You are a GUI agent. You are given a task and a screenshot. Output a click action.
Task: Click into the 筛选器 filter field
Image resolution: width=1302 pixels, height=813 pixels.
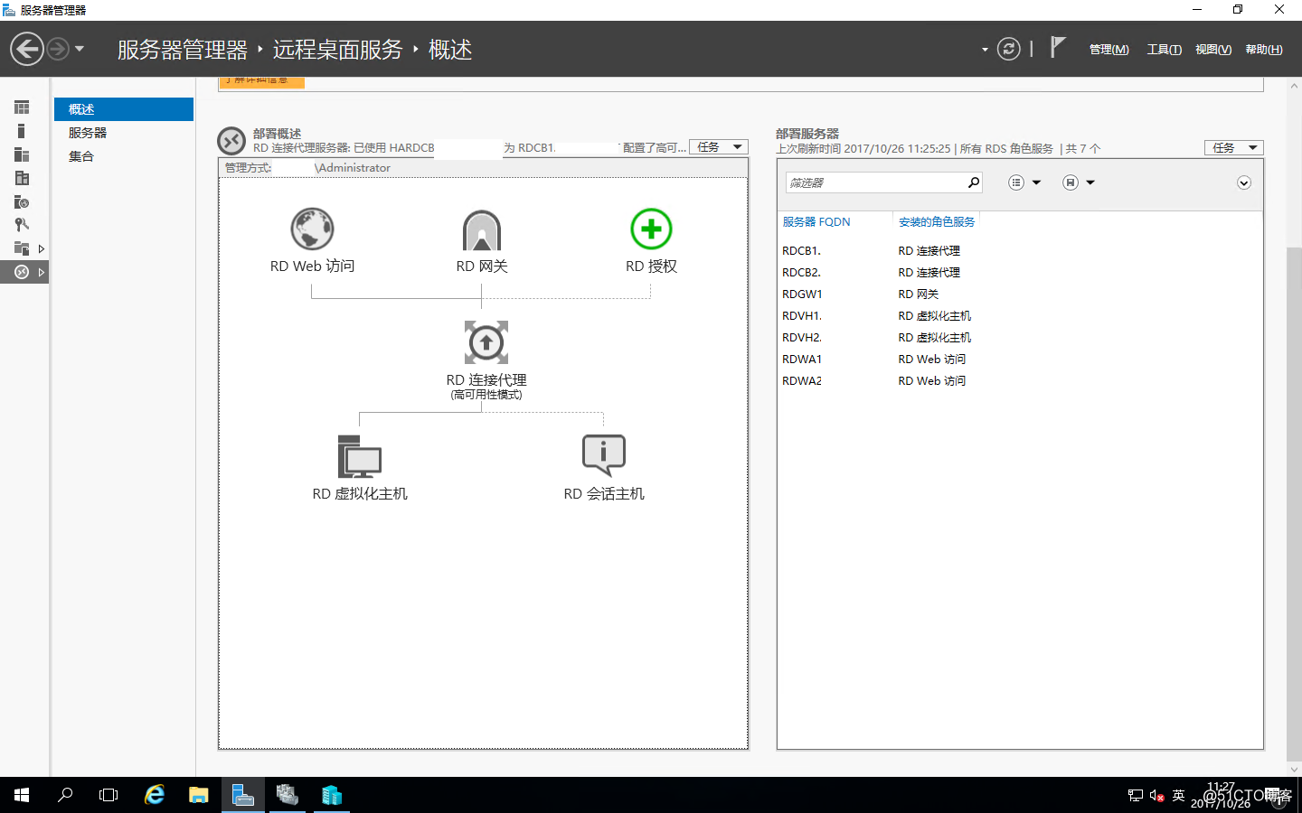(x=875, y=182)
